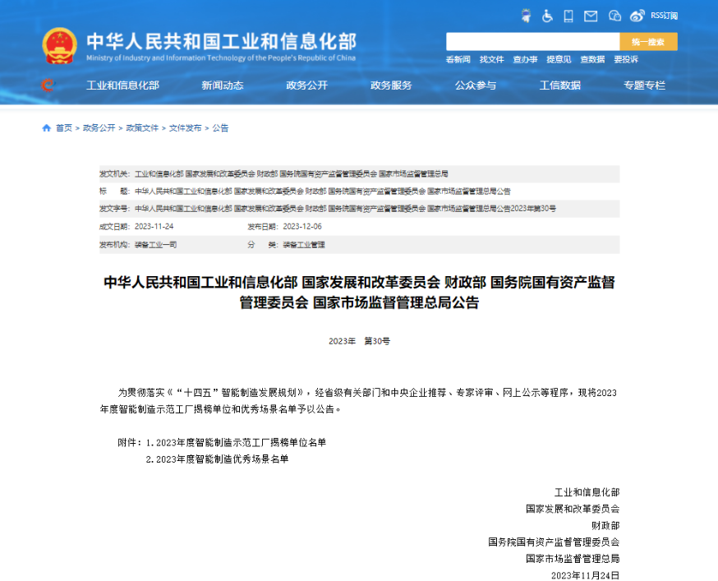Image resolution: width=718 pixels, height=581 pixels.
Task: Open the 工信数据 menu
Action: [560, 85]
